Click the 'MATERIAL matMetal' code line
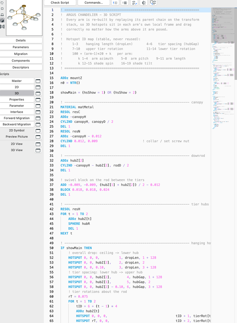This screenshot has width=237, height=323. (x=77, y=107)
